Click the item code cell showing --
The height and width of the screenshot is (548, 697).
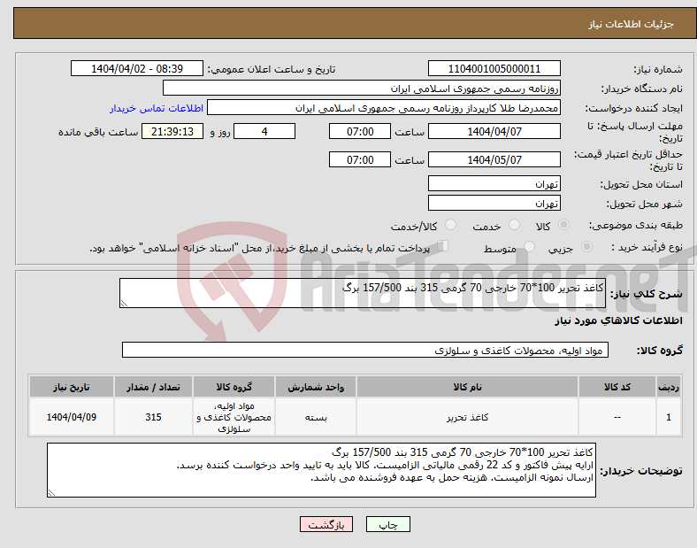[x=617, y=417]
